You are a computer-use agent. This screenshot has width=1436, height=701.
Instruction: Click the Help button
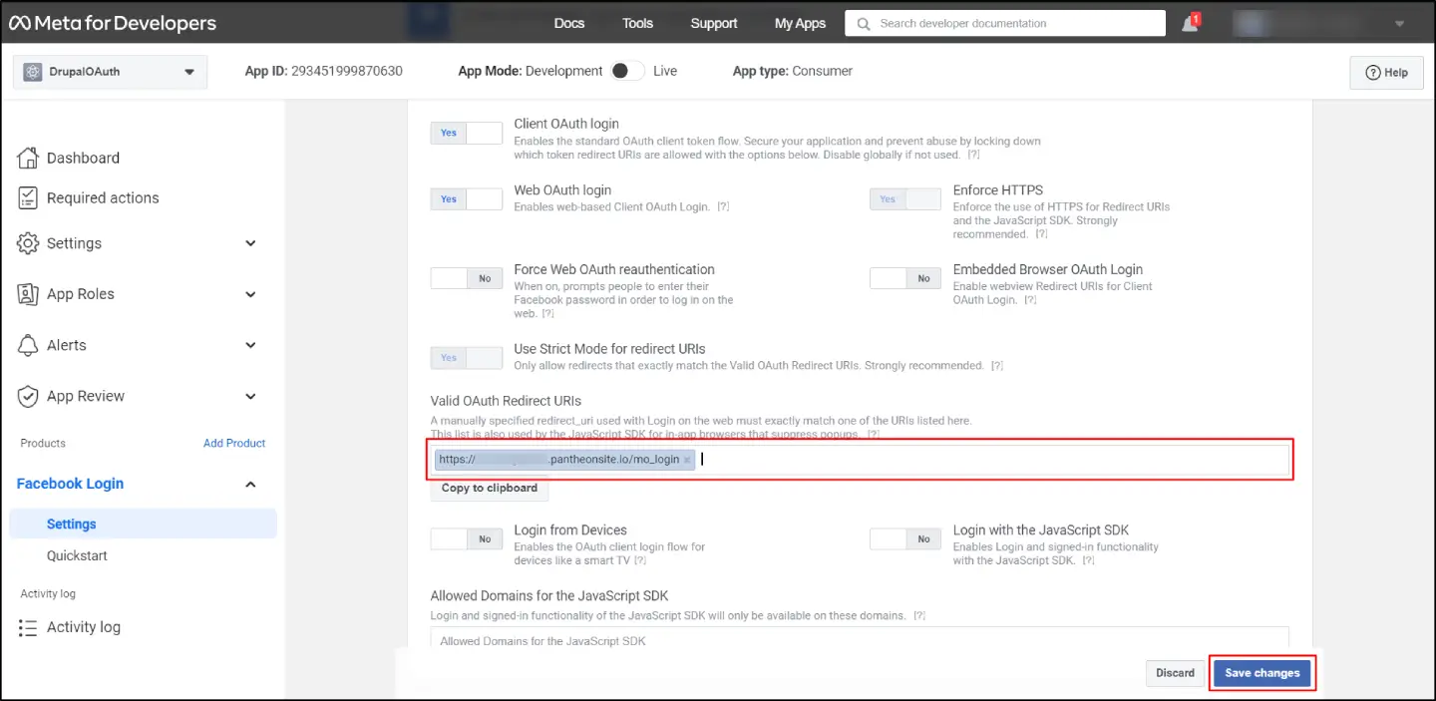pos(1386,73)
